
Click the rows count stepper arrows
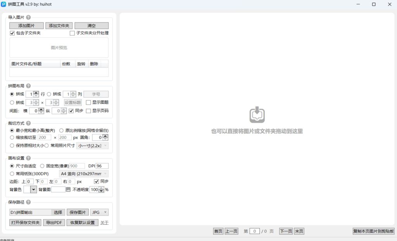point(36,94)
